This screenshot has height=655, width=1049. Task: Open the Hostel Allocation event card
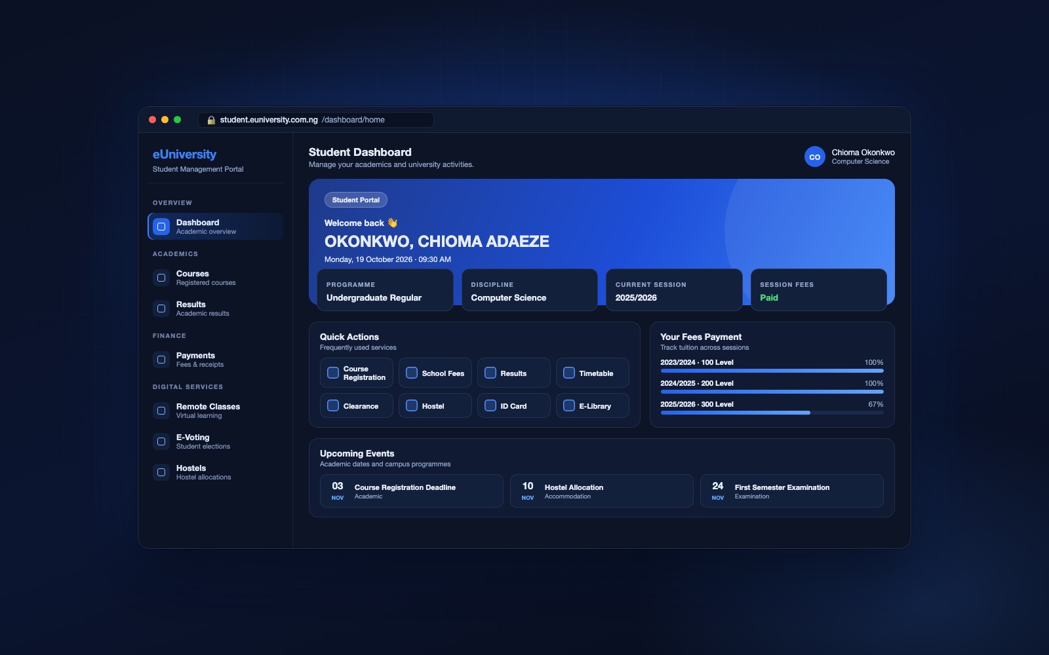tap(602, 491)
